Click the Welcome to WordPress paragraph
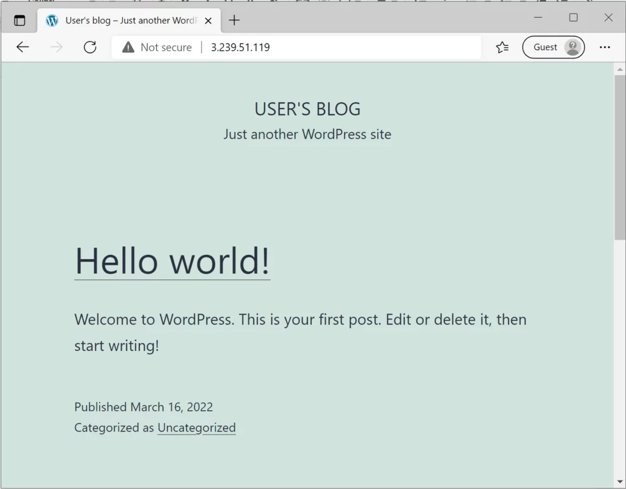 pos(300,332)
